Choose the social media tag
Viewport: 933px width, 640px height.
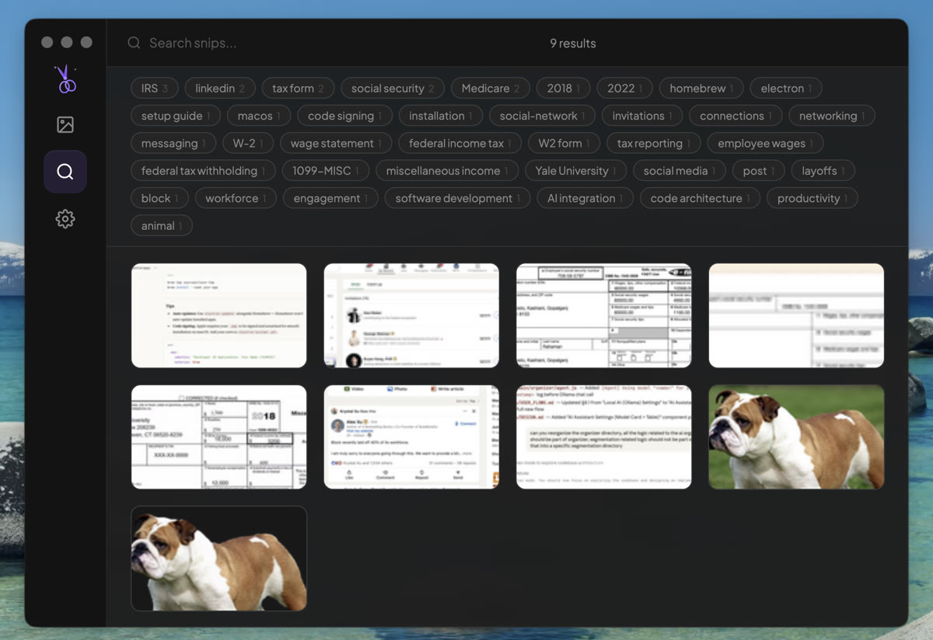680,171
